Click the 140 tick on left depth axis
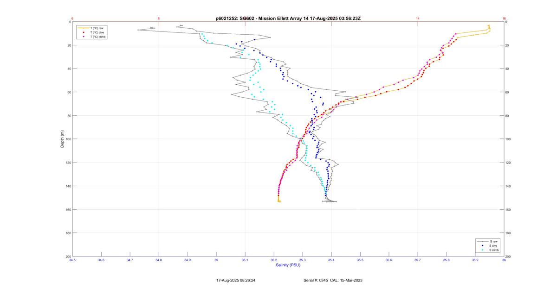The height and width of the screenshot is (288, 557). click(68, 186)
